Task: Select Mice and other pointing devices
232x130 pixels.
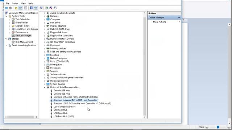Action: coord(66,52)
